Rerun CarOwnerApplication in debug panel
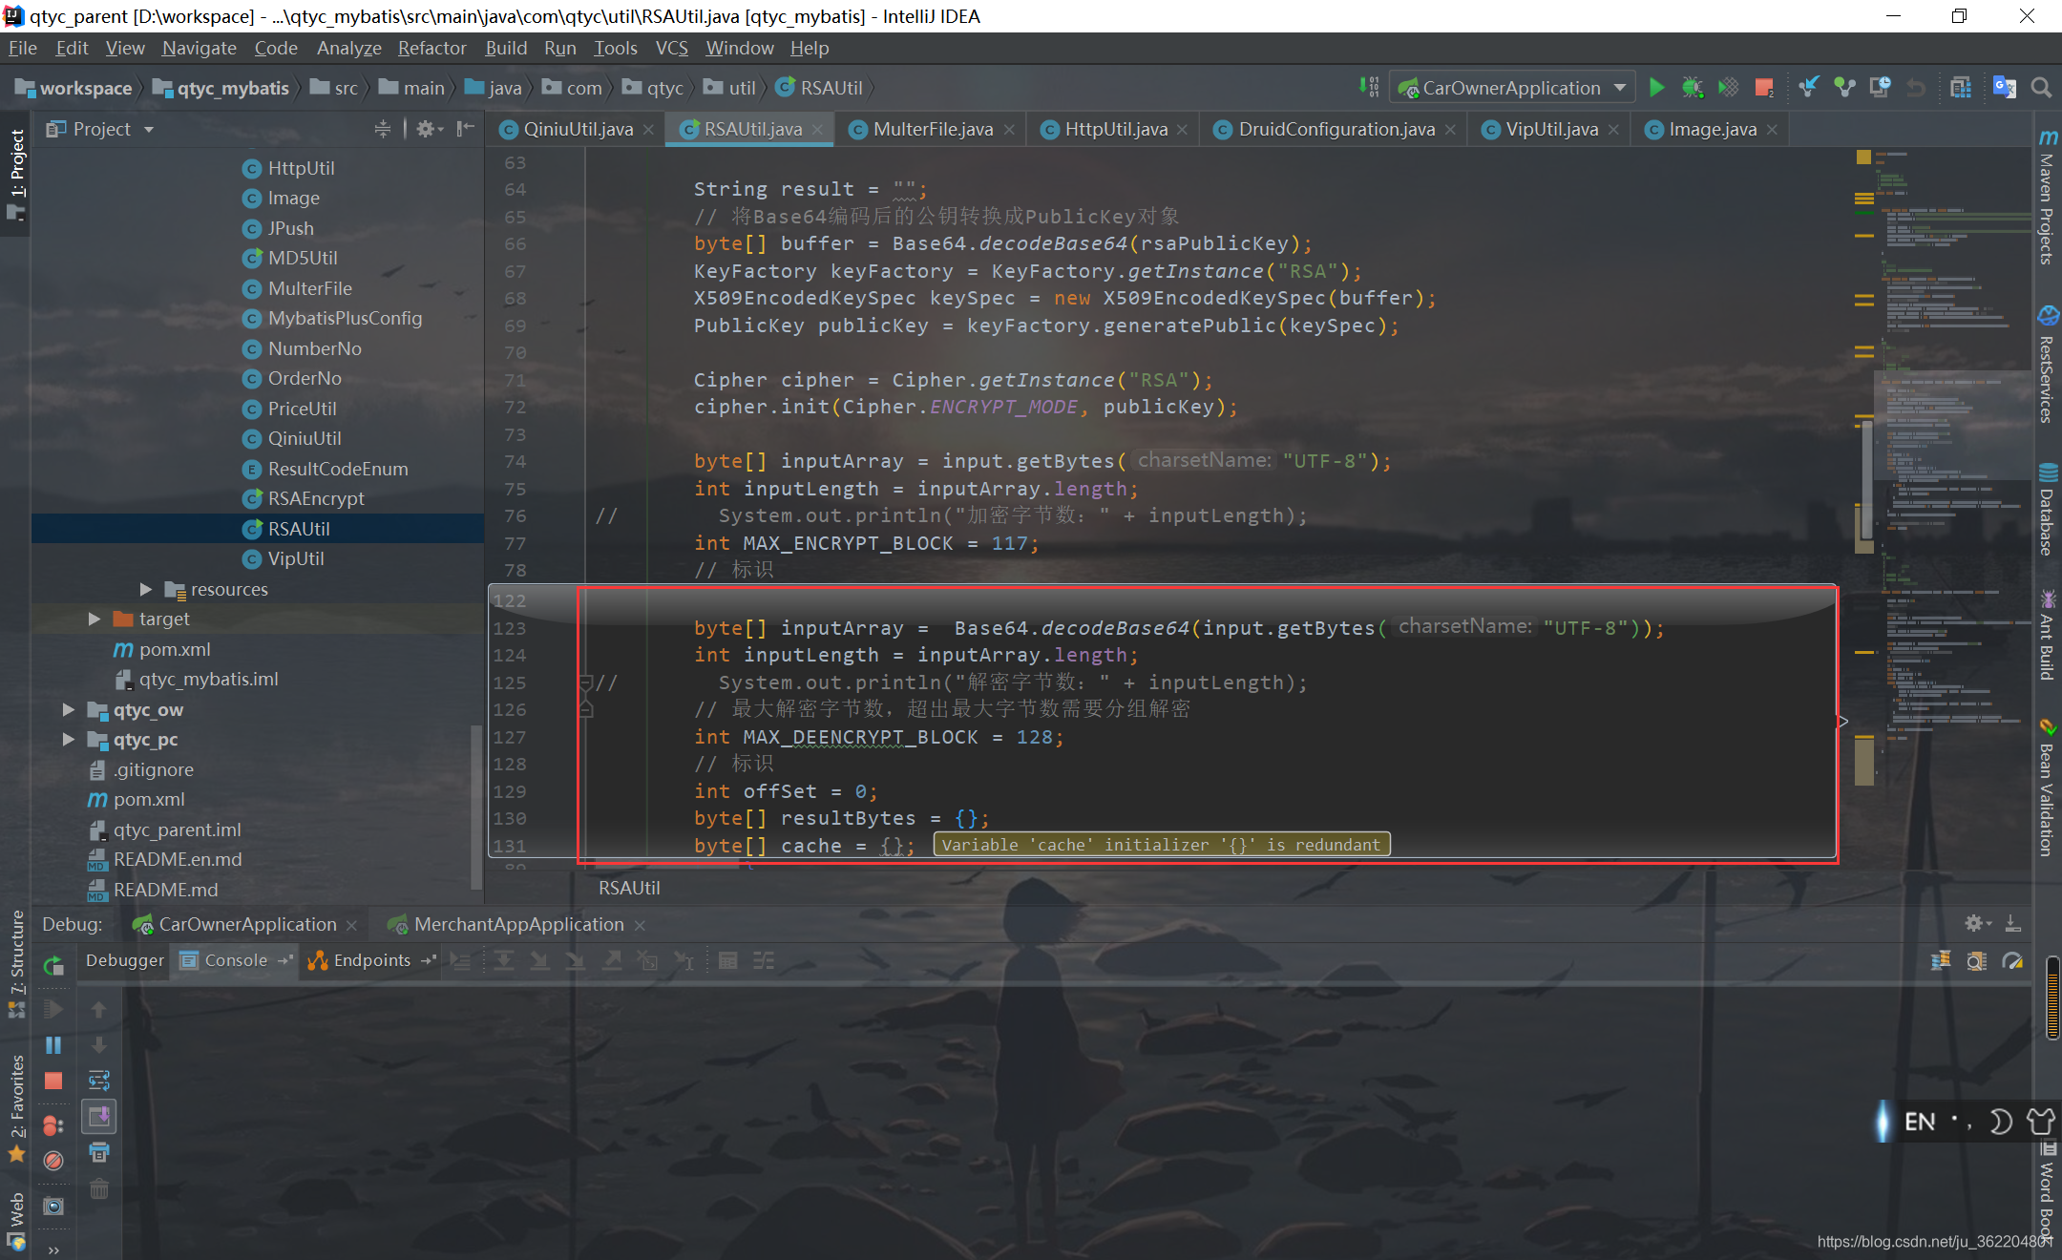The image size is (2062, 1260). point(53,965)
